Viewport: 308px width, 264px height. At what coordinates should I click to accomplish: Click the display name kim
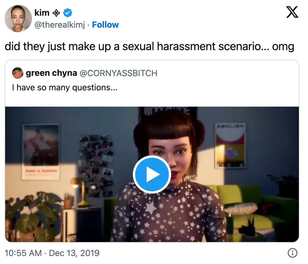tap(42, 13)
